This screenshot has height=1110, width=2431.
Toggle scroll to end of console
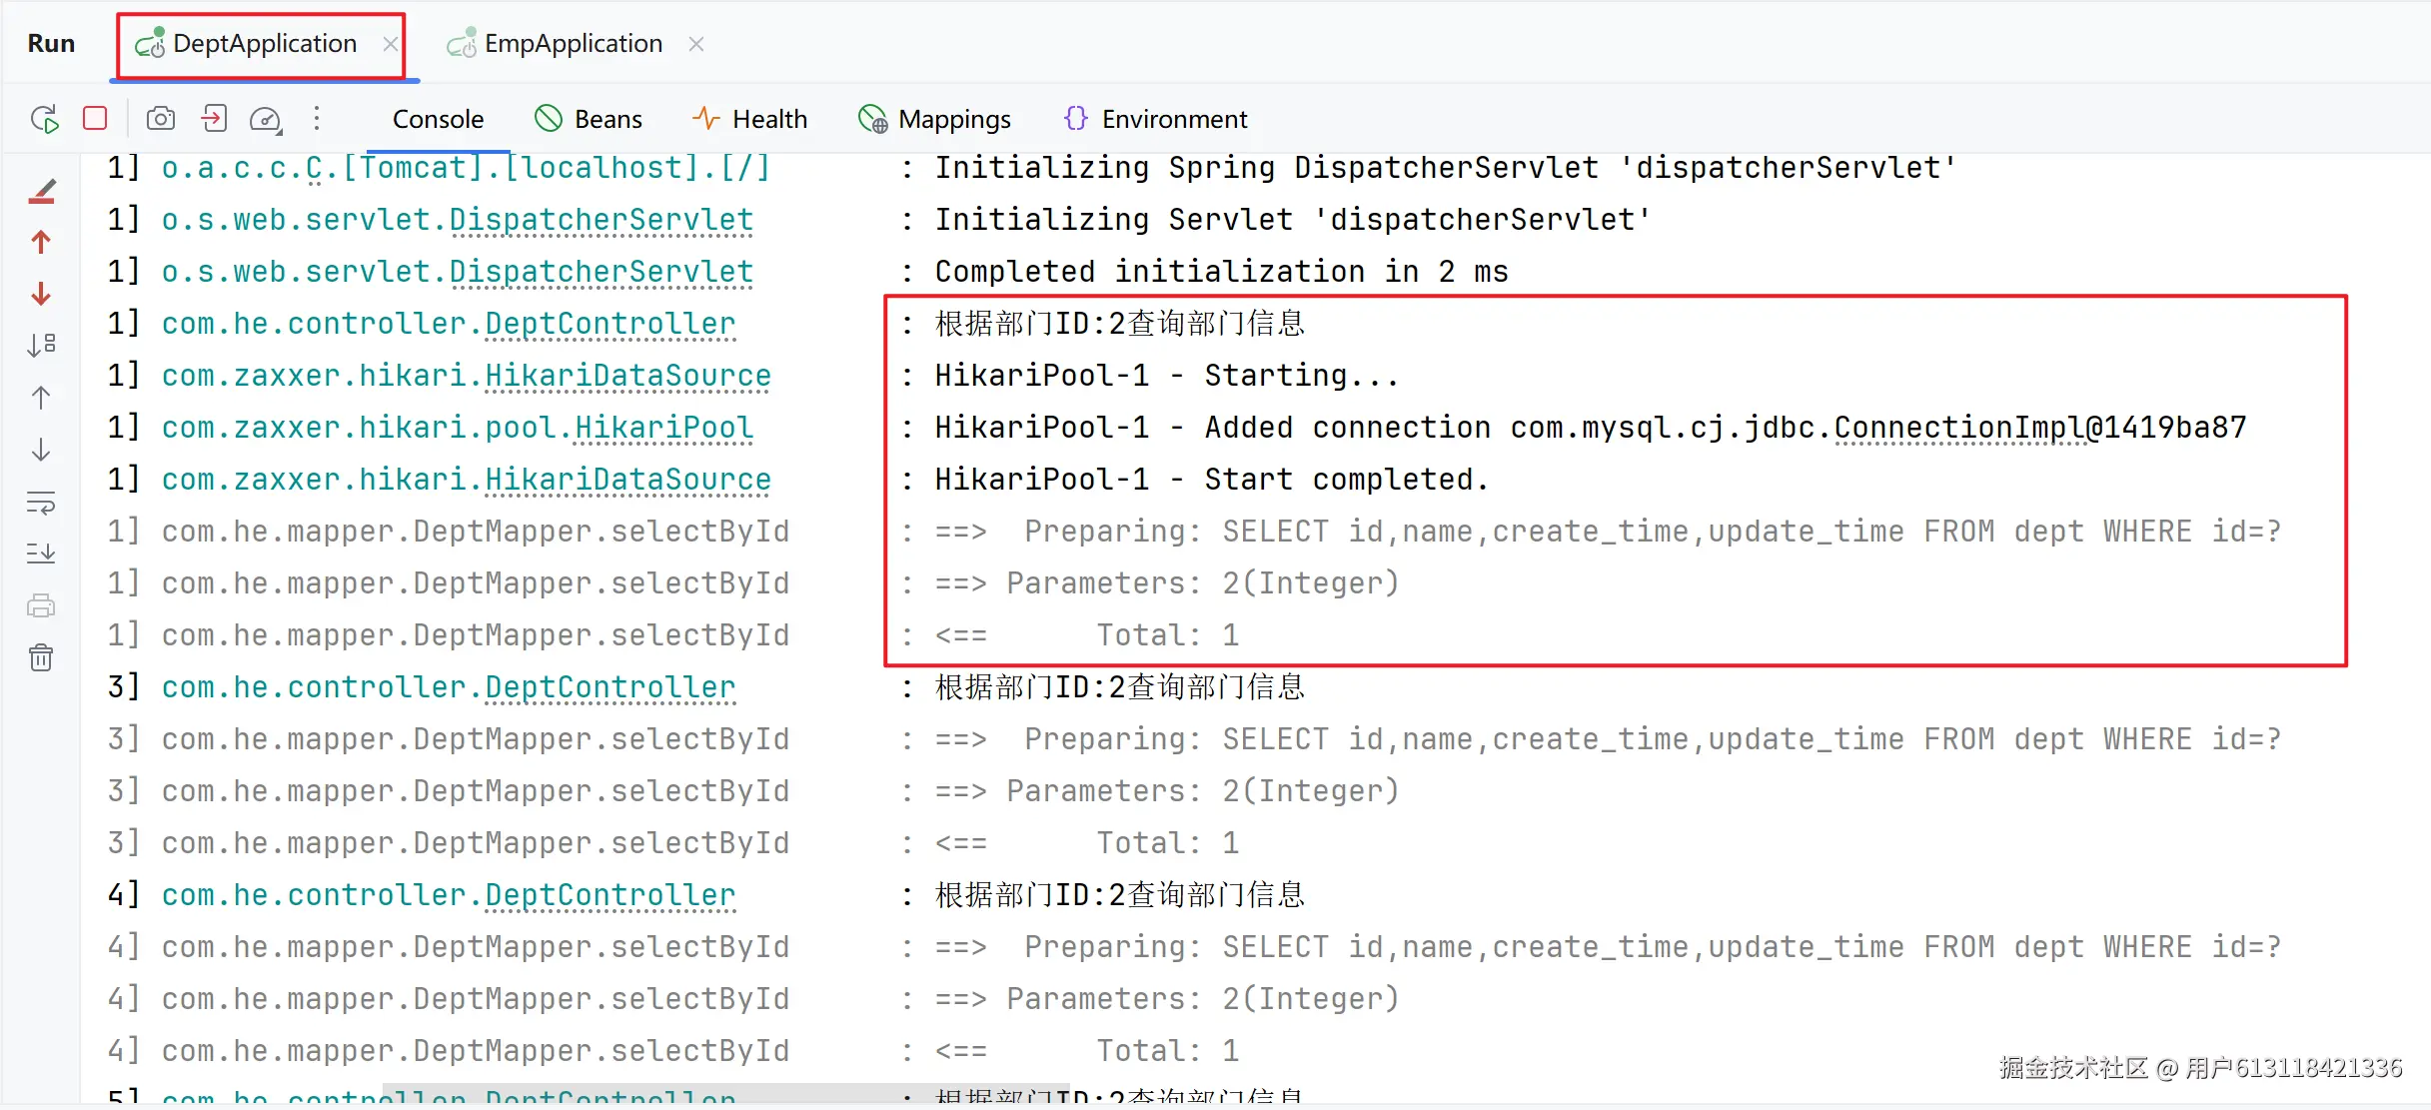point(41,554)
